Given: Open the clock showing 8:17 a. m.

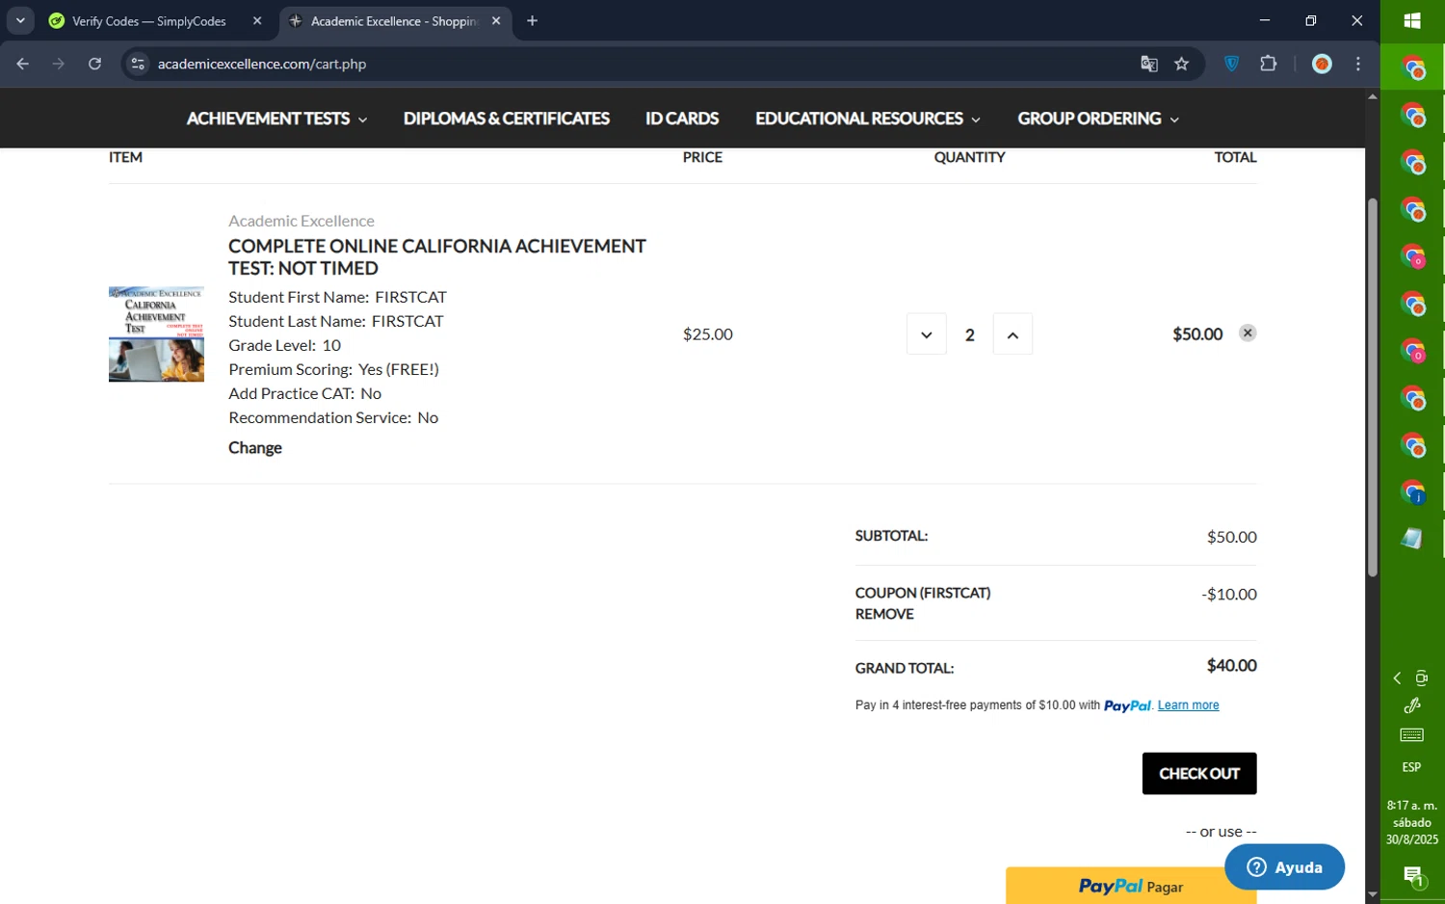Looking at the screenshot, I should [x=1412, y=822].
